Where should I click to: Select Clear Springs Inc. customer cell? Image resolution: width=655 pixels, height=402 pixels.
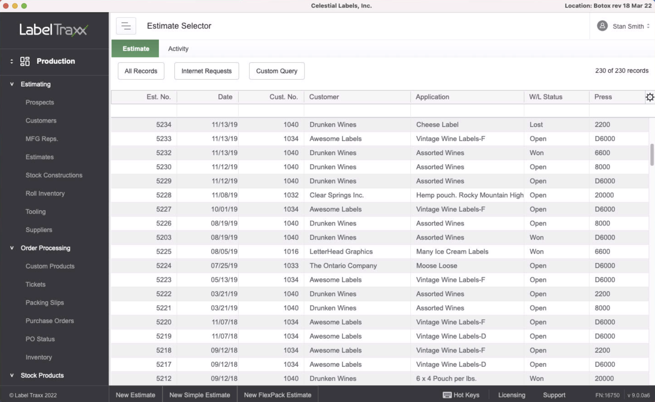pyautogui.click(x=357, y=195)
